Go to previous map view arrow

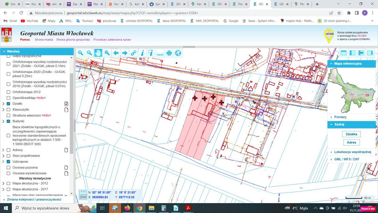(116, 53)
